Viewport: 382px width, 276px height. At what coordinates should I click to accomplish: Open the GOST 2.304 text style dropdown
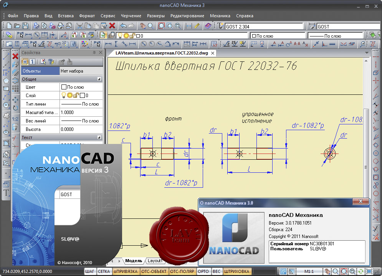(x=265, y=26)
